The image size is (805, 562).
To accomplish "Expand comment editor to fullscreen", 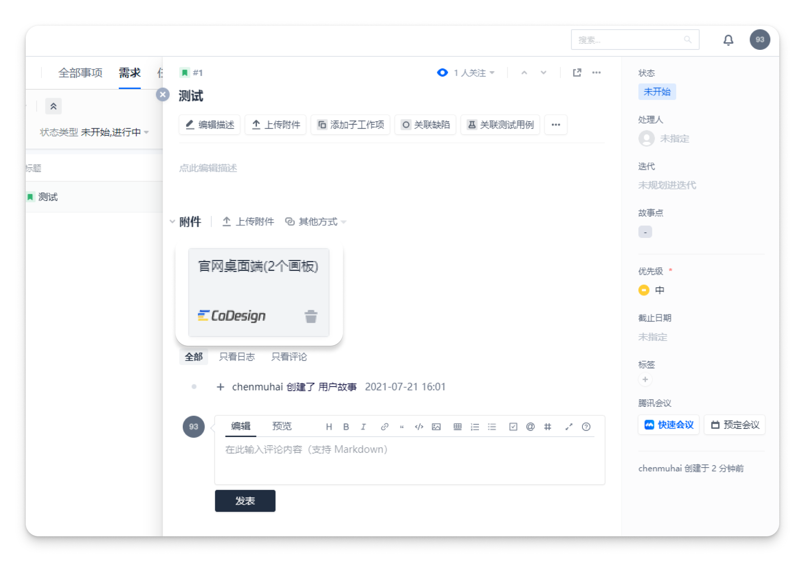I will coord(569,427).
